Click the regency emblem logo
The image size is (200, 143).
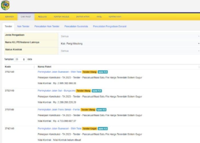pos(5,5)
